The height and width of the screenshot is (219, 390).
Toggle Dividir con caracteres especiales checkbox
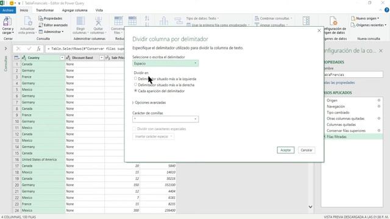(x=134, y=128)
